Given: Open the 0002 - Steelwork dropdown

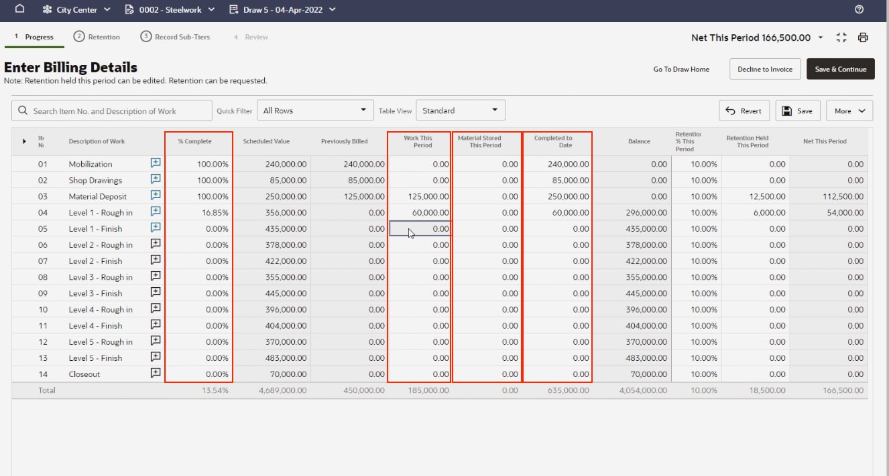Looking at the screenshot, I should click(170, 9).
